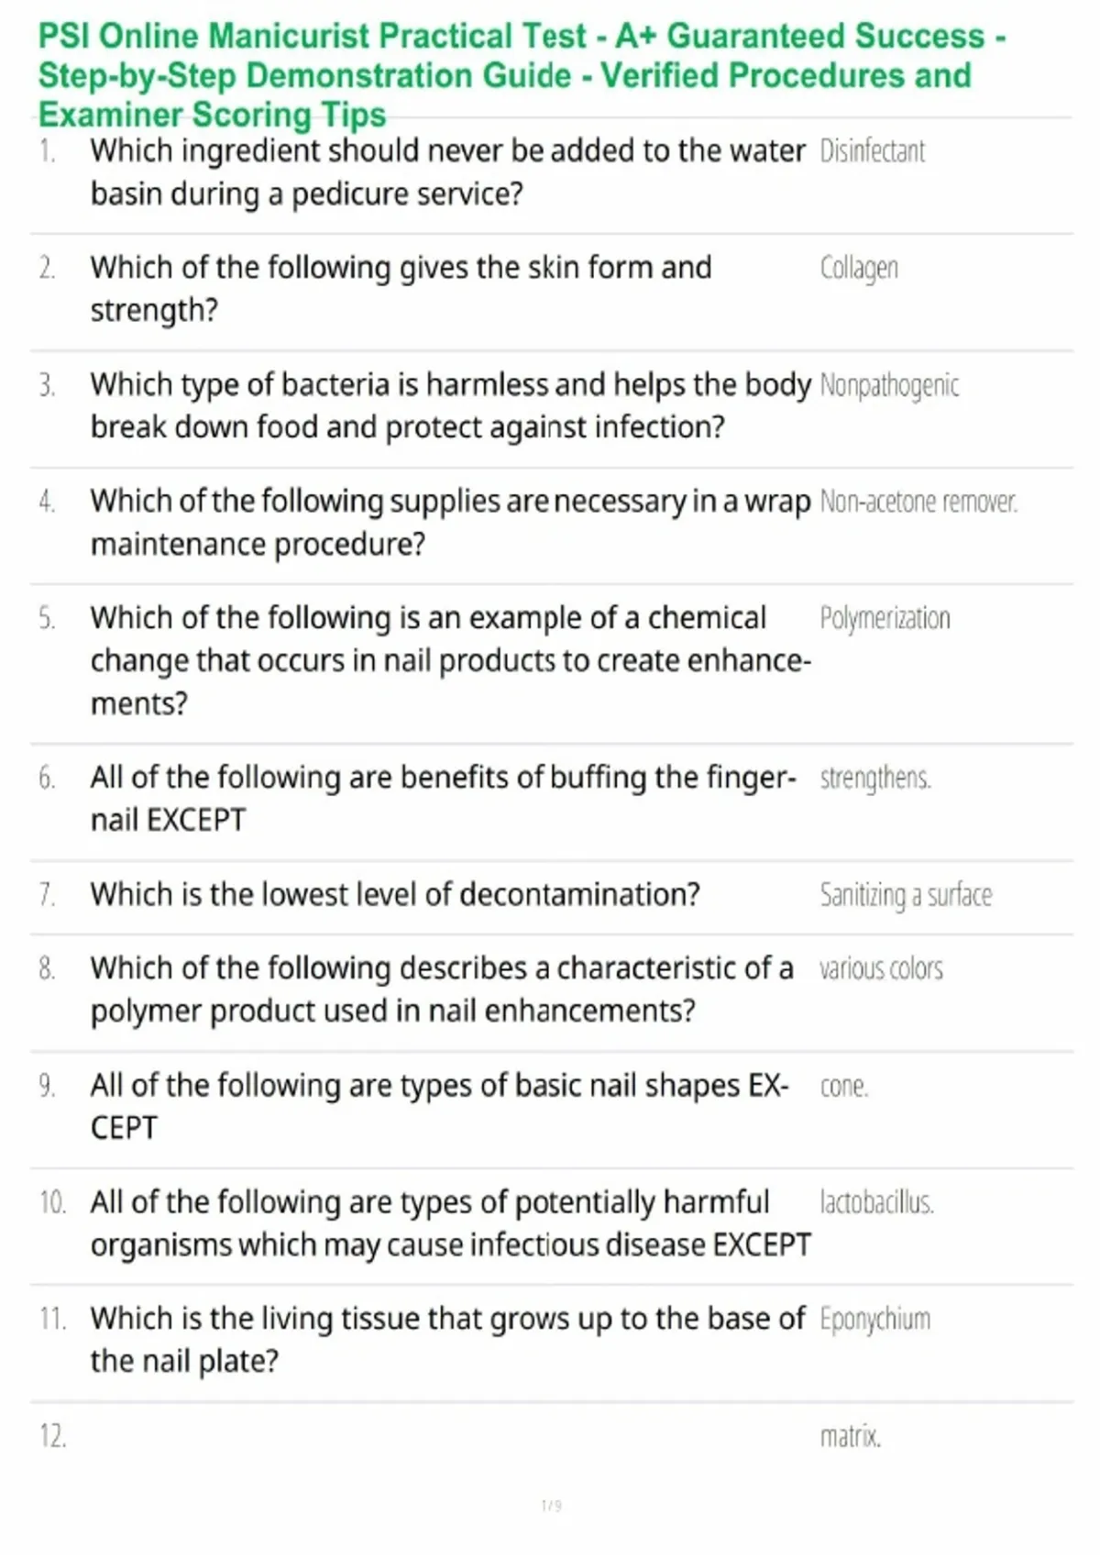The width and height of the screenshot is (1100, 1559).
Task: Click the answer 'Polymerization'
Action: [885, 618]
